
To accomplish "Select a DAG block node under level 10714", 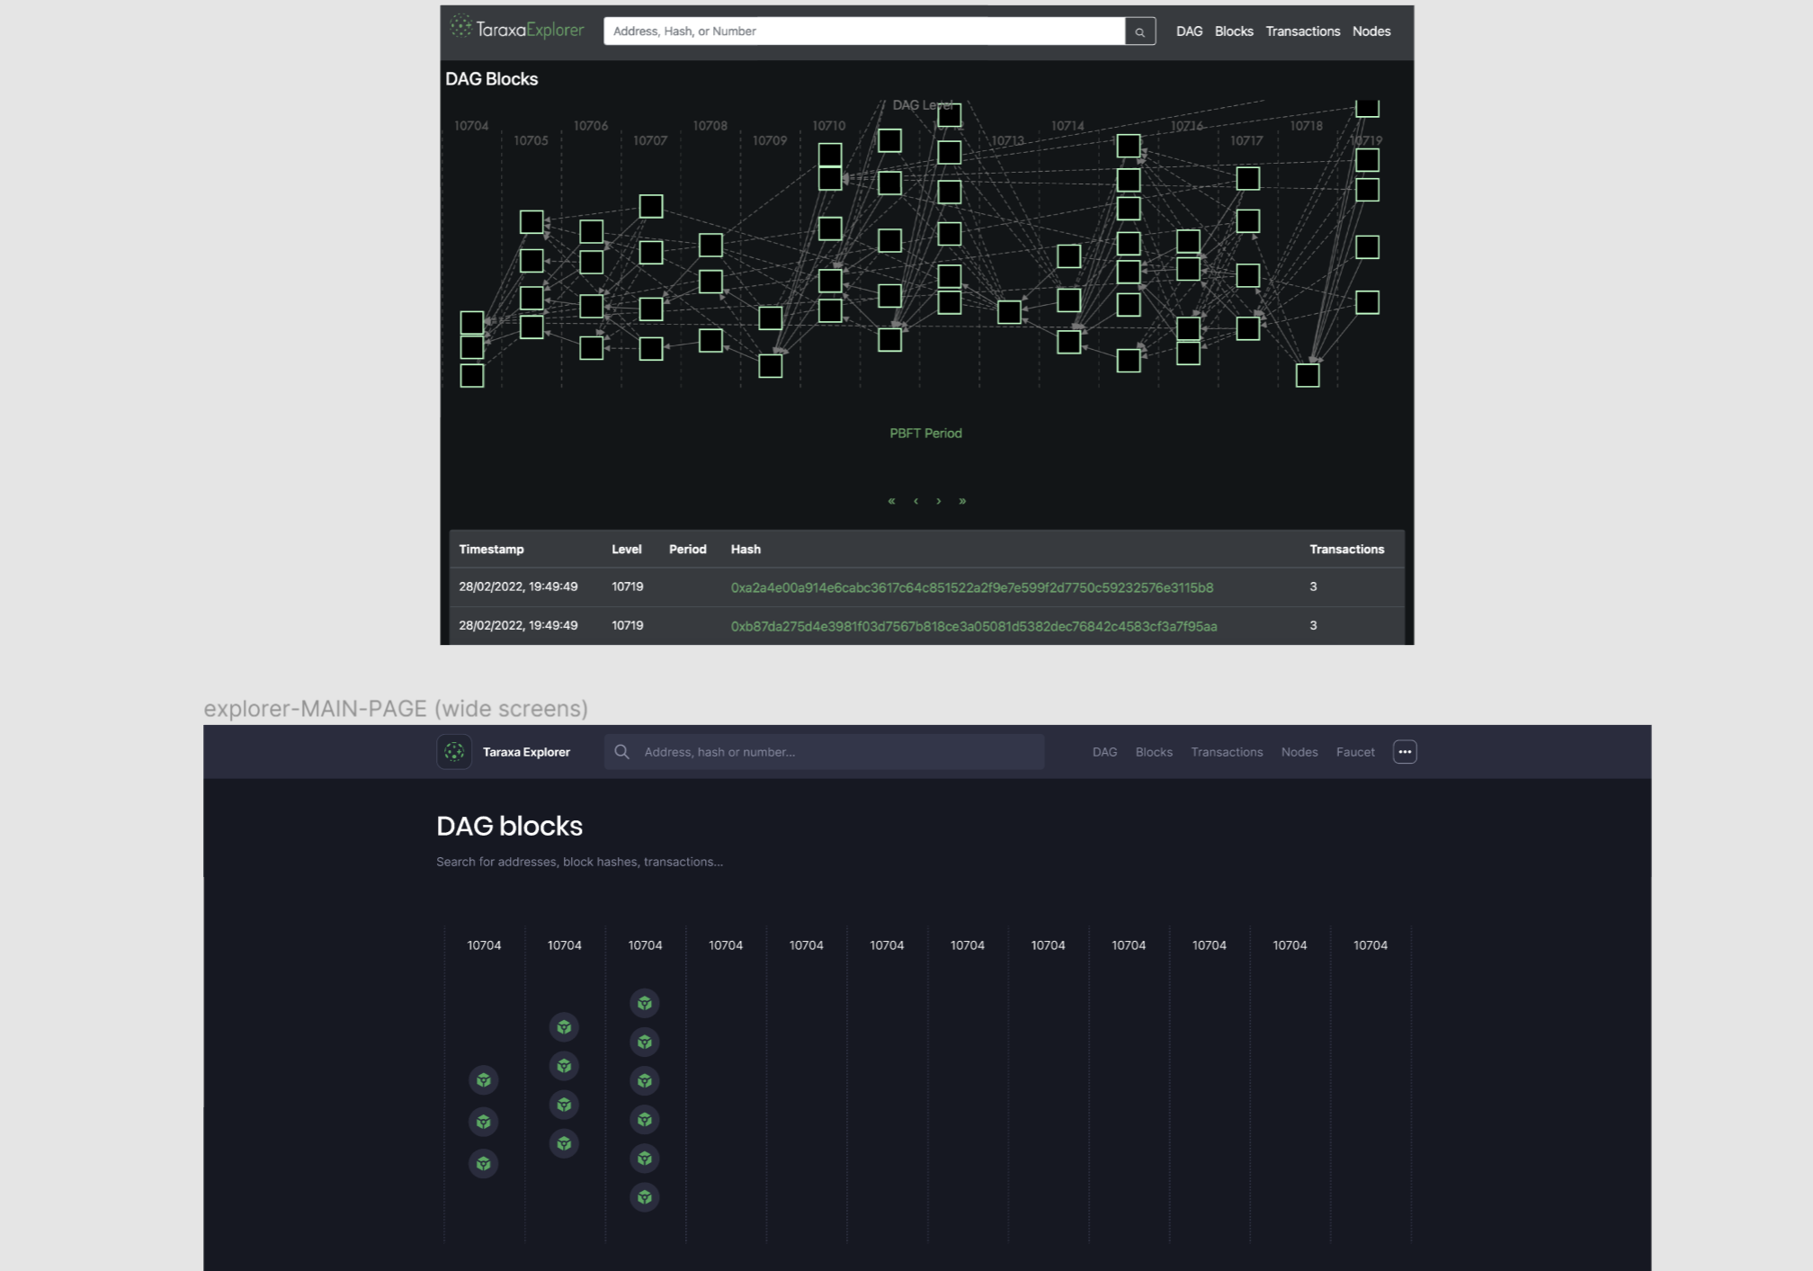I will tap(1069, 258).
